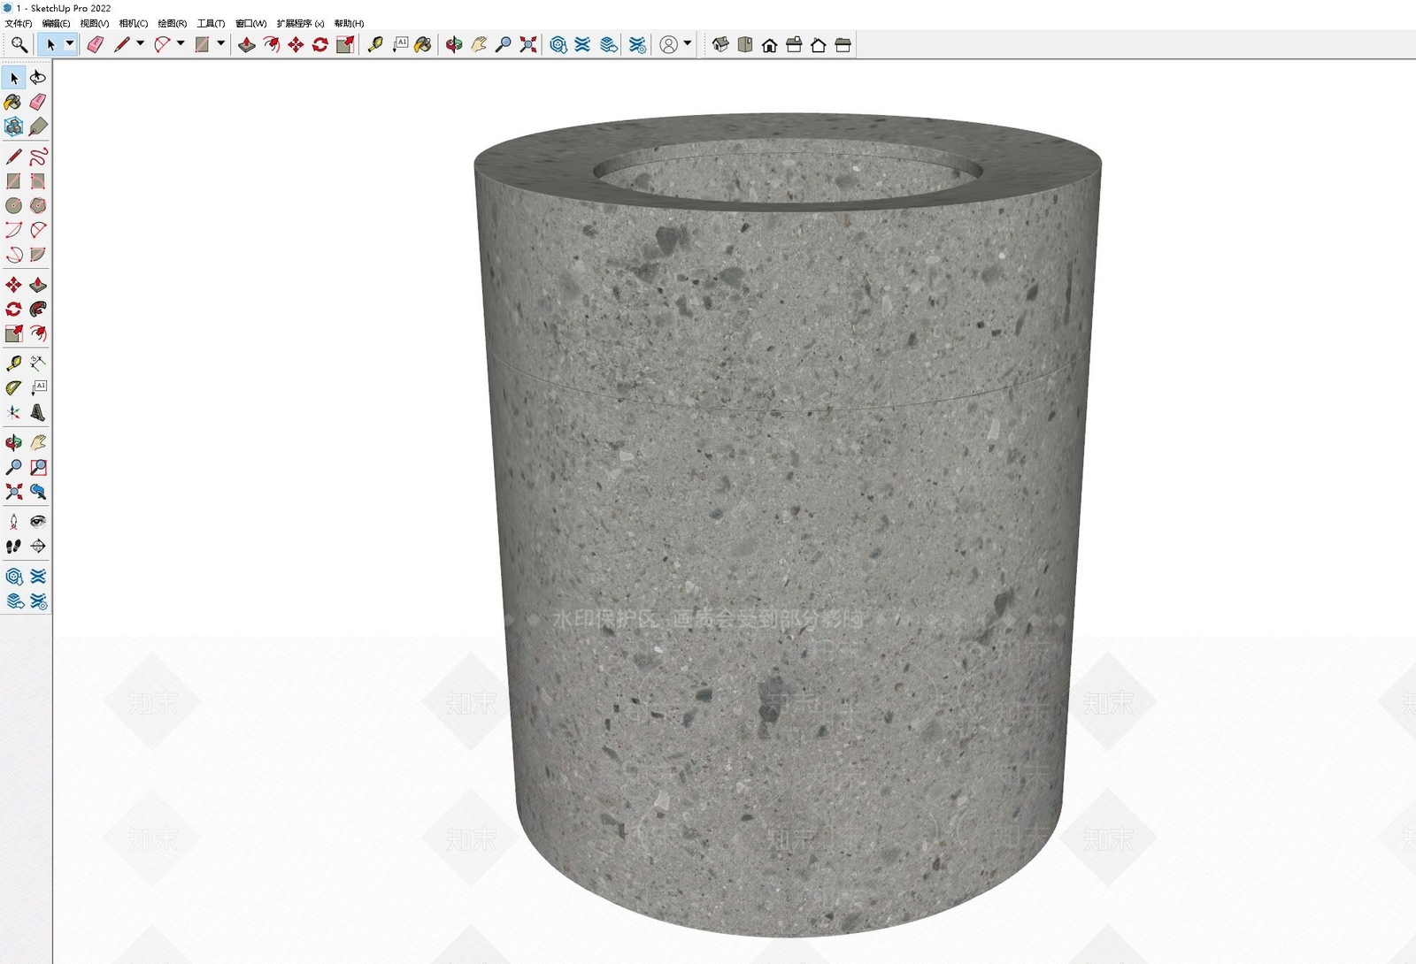The height and width of the screenshot is (964, 1416).
Task: Open the 扩展程序(x) menu
Action: [x=300, y=23]
